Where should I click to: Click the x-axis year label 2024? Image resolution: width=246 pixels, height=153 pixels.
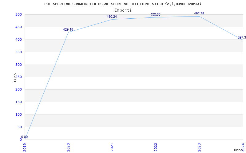click(x=243, y=147)
